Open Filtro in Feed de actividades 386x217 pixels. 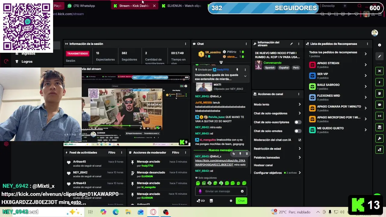(x=112, y=153)
